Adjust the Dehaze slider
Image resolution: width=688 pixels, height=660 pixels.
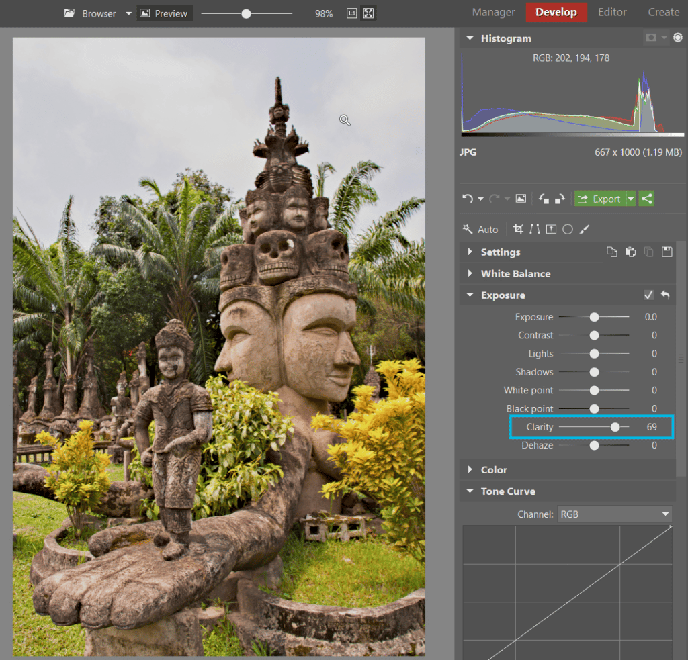pos(594,445)
